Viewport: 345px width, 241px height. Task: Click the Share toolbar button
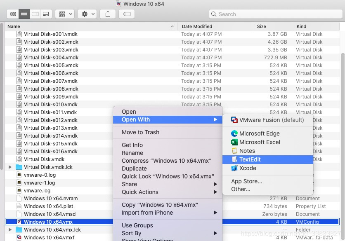coord(108,14)
